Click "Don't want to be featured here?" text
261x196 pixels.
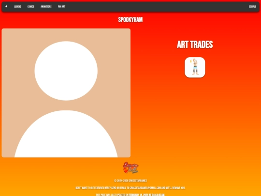tap(93, 188)
